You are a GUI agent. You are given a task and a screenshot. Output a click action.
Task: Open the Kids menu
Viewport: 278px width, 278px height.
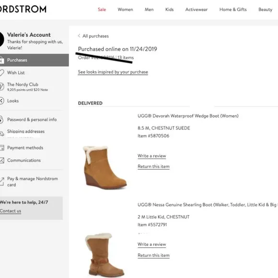(x=169, y=10)
